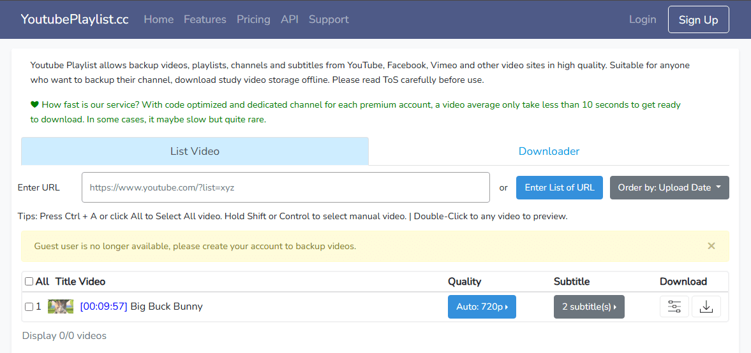Click the Login link
This screenshot has height=353, width=751.
pyautogui.click(x=642, y=19)
